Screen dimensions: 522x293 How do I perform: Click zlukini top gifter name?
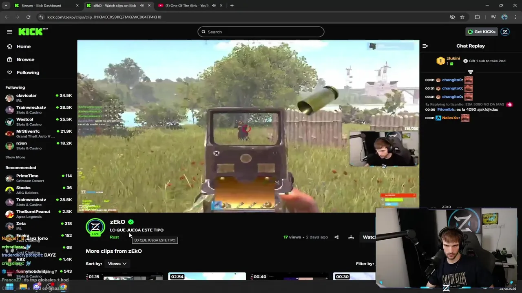pos(453,58)
